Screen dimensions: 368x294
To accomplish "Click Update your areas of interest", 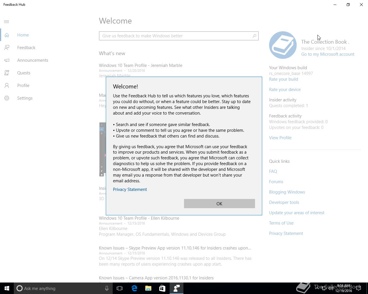I will (x=297, y=213).
